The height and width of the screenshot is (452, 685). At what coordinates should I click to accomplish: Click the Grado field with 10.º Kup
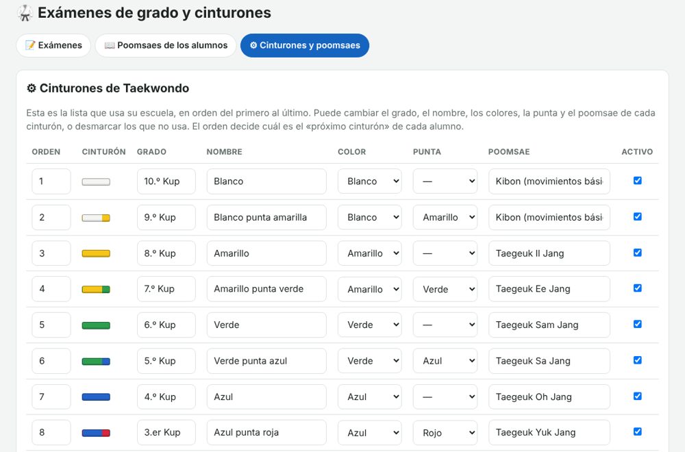(166, 181)
